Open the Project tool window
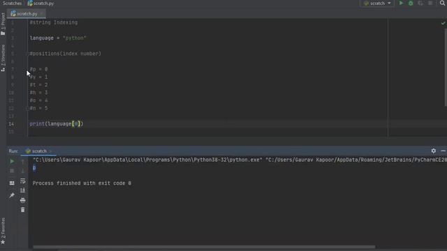 point(3,24)
